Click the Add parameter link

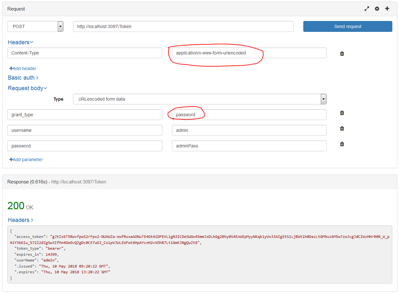tap(26, 160)
